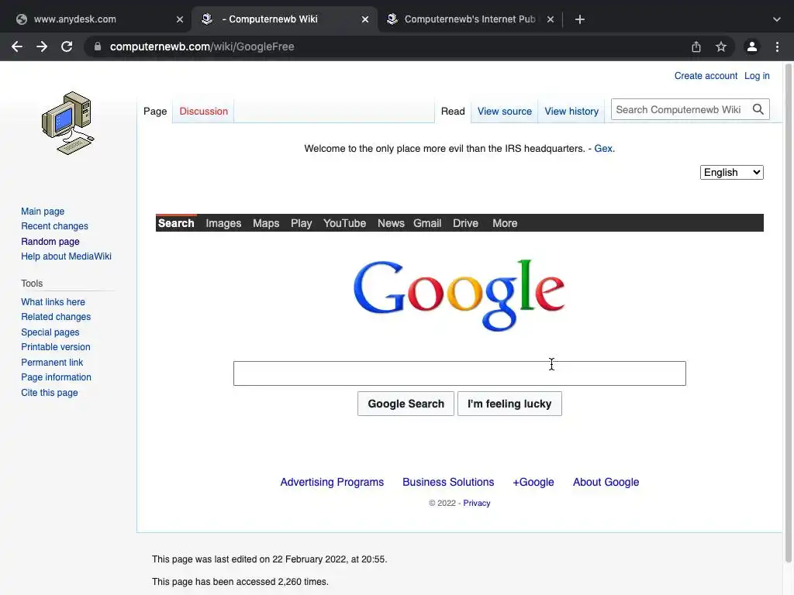The width and height of the screenshot is (794, 595).
Task: Open Printable version link
Action: point(56,347)
